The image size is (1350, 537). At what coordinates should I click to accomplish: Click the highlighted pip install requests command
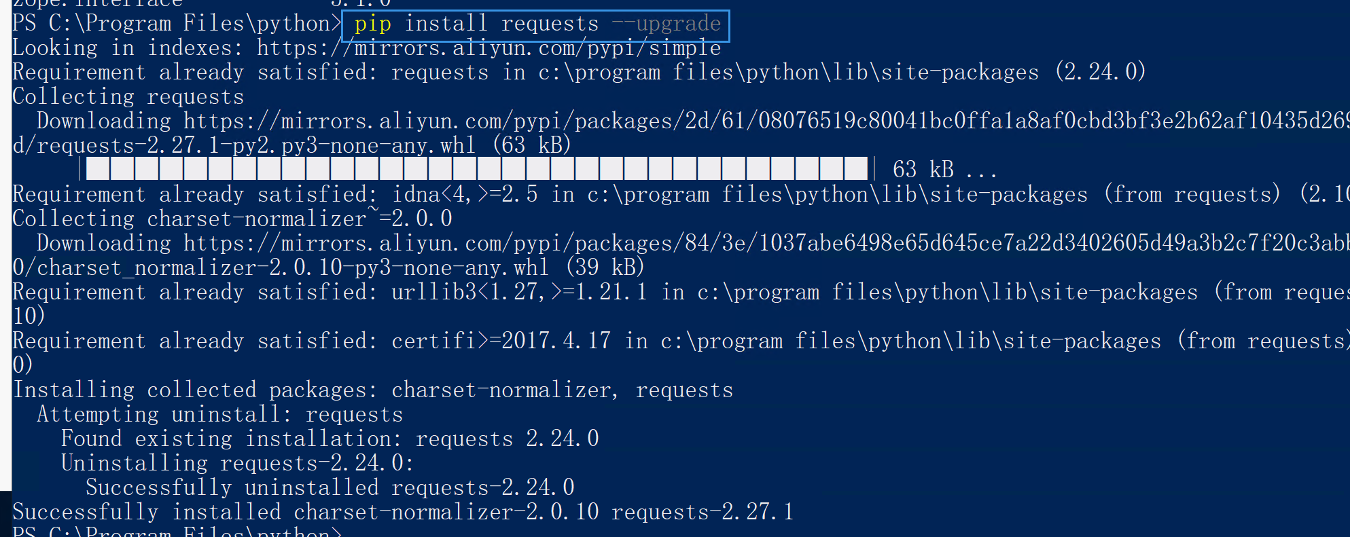[x=536, y=24]
